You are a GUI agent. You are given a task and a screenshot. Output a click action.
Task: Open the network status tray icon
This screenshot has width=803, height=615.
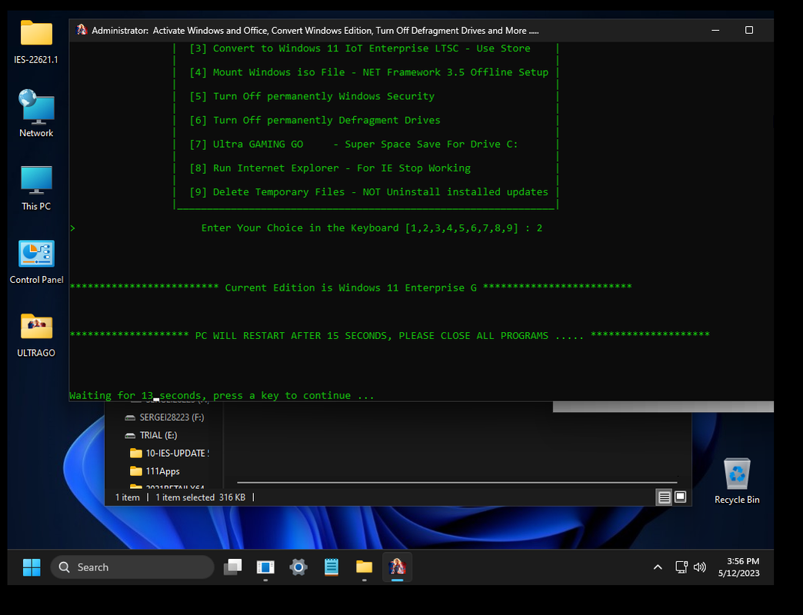click(681, 567)
